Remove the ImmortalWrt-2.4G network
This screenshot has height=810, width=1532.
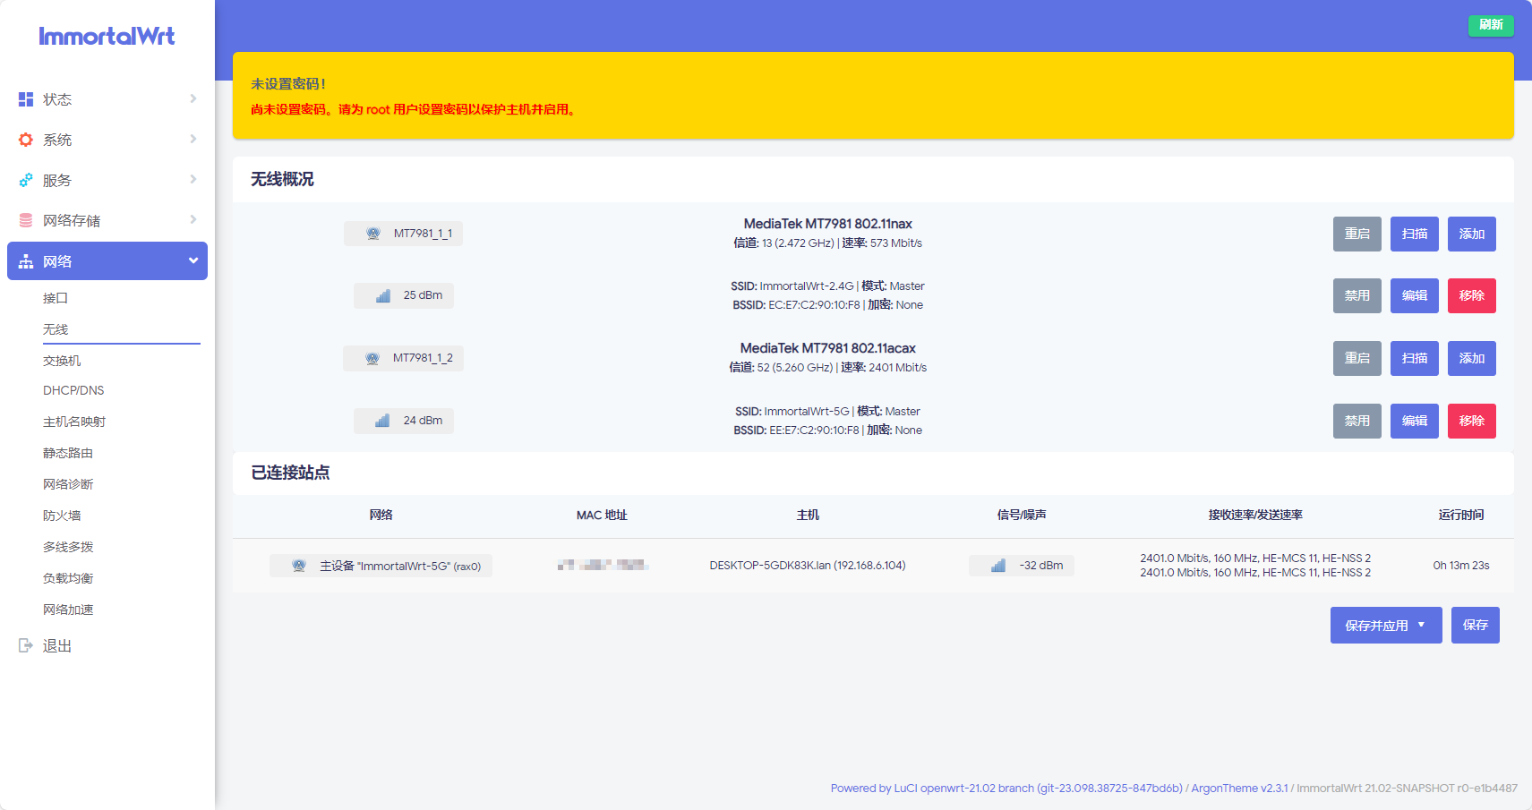pyautogui.click(x=1471, y=295)
